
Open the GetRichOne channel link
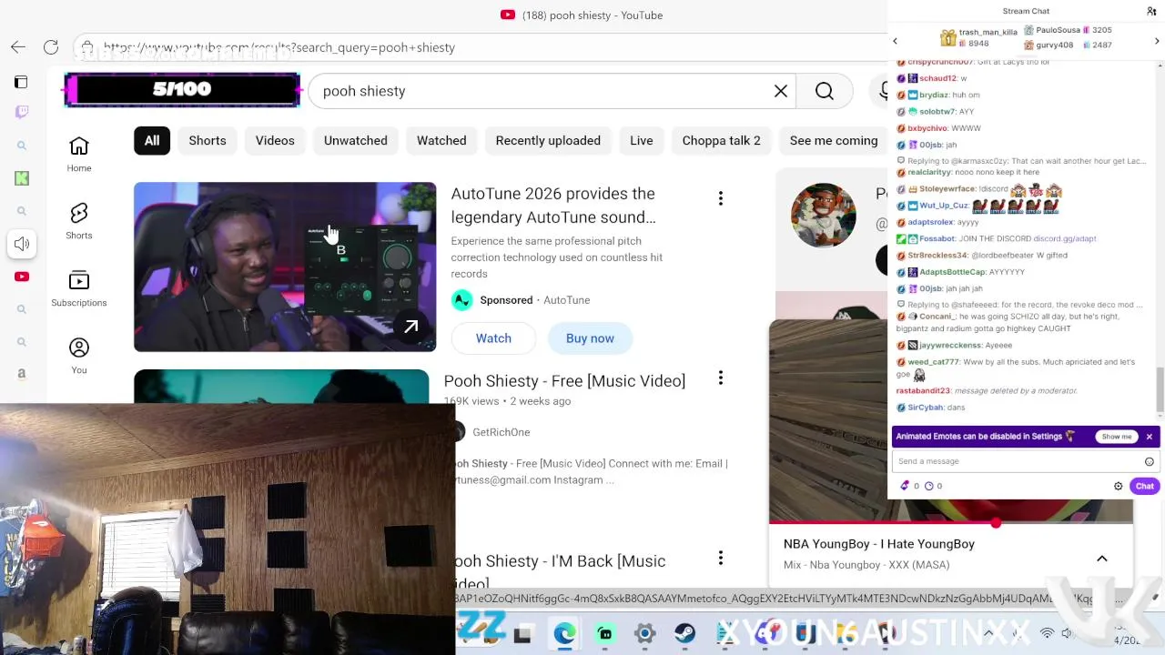pos(501,432)
